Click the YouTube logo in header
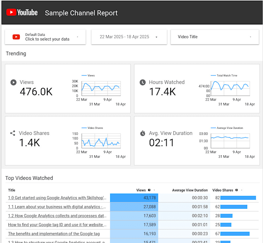 tap(22, 13)
